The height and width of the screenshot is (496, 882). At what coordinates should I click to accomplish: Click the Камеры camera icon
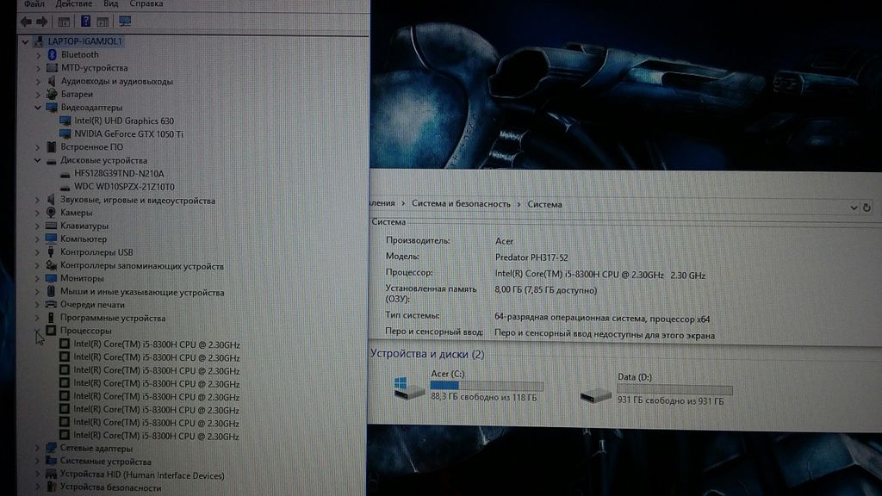[51, 213]
